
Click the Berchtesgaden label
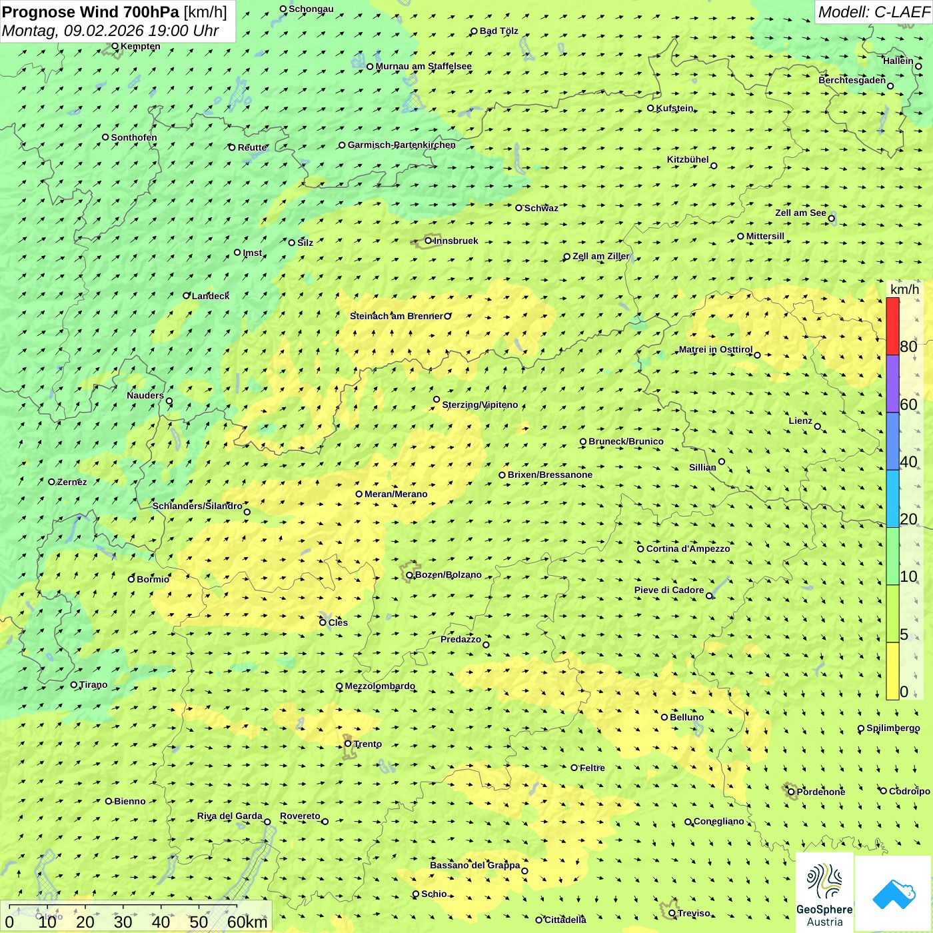pyautogui.click(x=852, y=80)
